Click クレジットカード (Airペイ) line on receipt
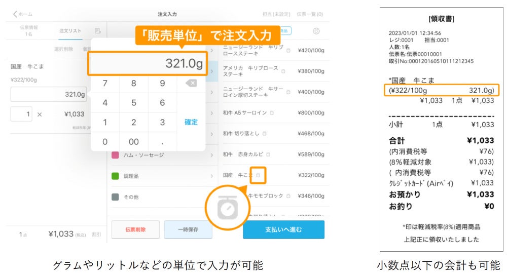The height and width of the screenshot is (273, 507). pos(442,183)
